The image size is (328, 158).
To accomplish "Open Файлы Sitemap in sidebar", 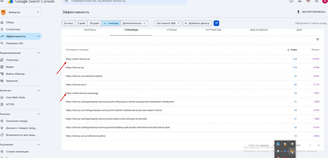I will pyautogui.click(x=15, y=74).
